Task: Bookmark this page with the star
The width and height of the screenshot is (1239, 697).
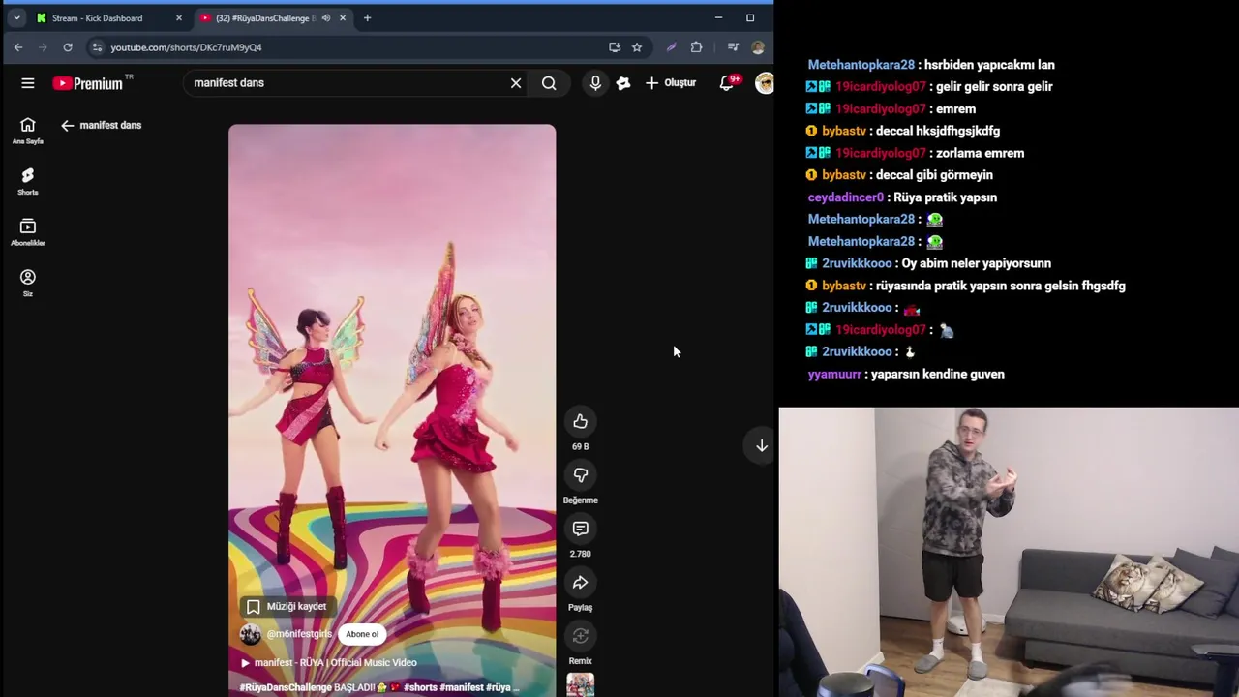Action: 637,47
